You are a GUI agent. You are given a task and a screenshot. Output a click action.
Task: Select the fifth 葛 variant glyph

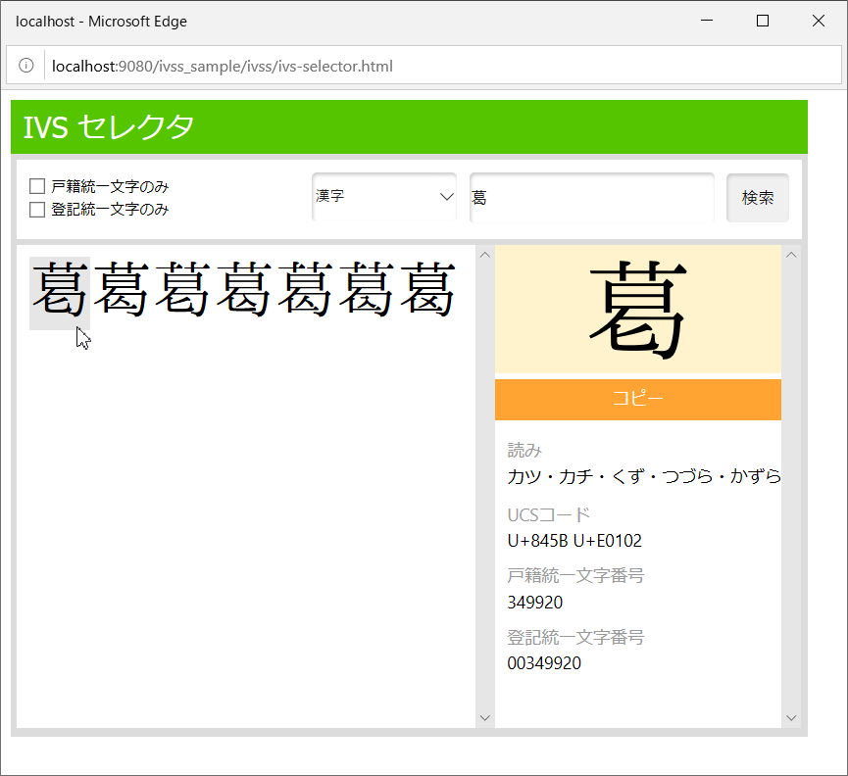tap(306, 291)
